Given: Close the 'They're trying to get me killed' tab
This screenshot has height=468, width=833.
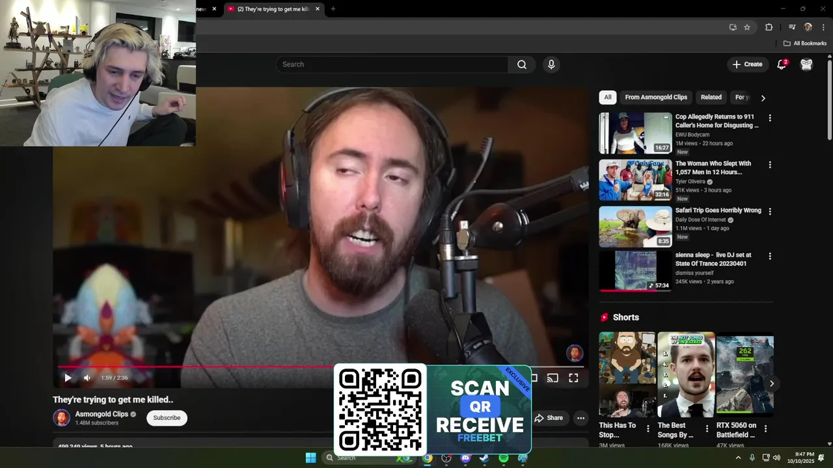Looking at the screenshot, I should 318,9.
